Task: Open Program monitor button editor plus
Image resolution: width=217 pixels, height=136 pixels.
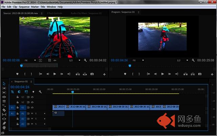Action: pyautogui.click(x=212, y=74)
